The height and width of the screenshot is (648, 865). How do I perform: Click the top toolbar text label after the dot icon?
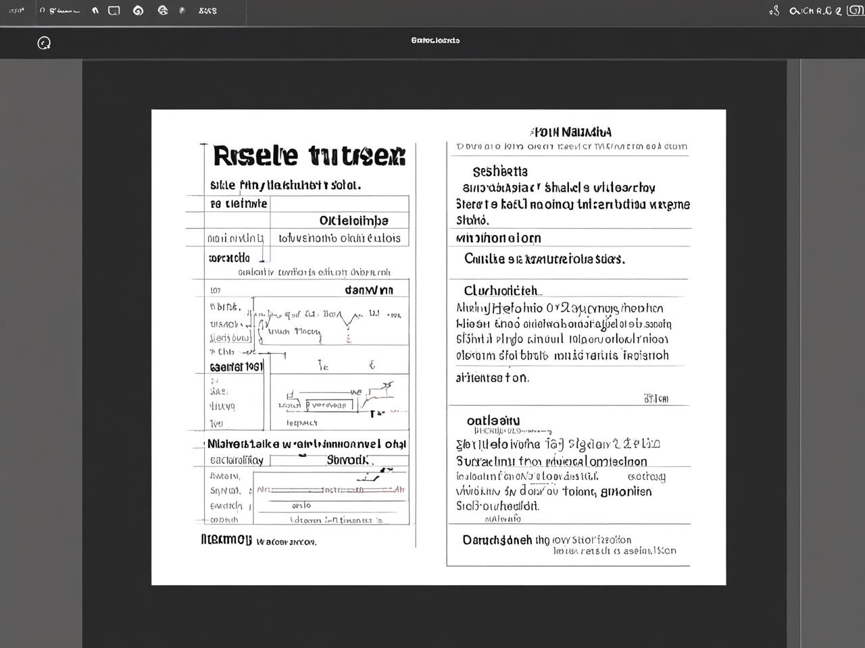tap(208, 11)
